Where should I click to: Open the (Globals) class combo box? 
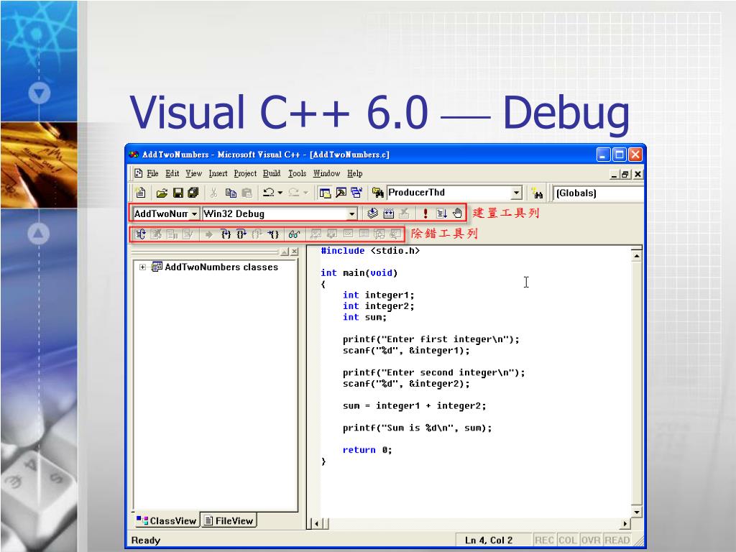pos(599,193)
